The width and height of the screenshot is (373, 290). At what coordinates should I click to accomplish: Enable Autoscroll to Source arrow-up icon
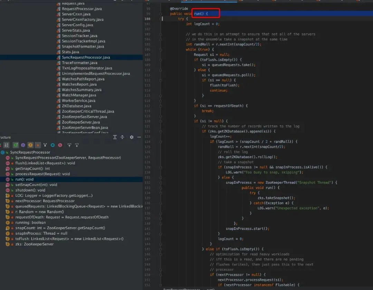click(x=69, y=145)
